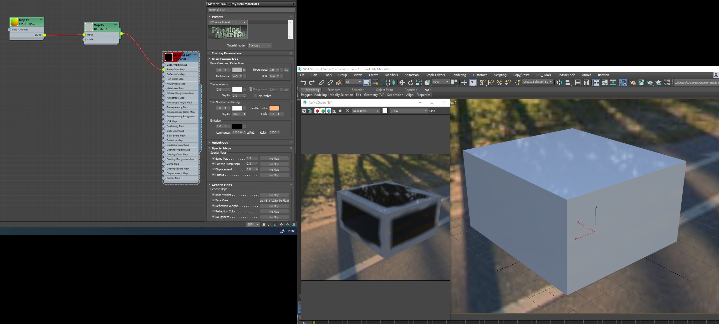Toggle the Thin-walled checkbox
719x324 pixels.
coord(255,96)
